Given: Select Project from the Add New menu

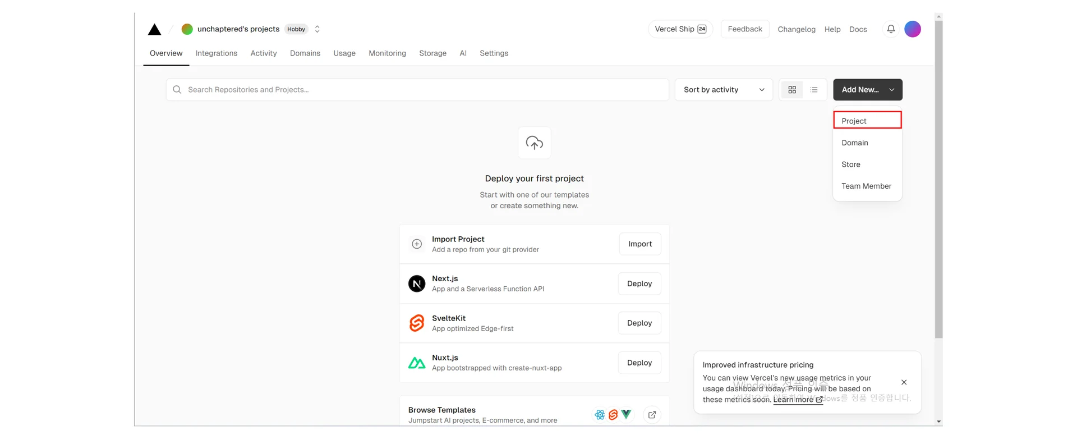Looking at the screenshot, I should click(867, 121).
